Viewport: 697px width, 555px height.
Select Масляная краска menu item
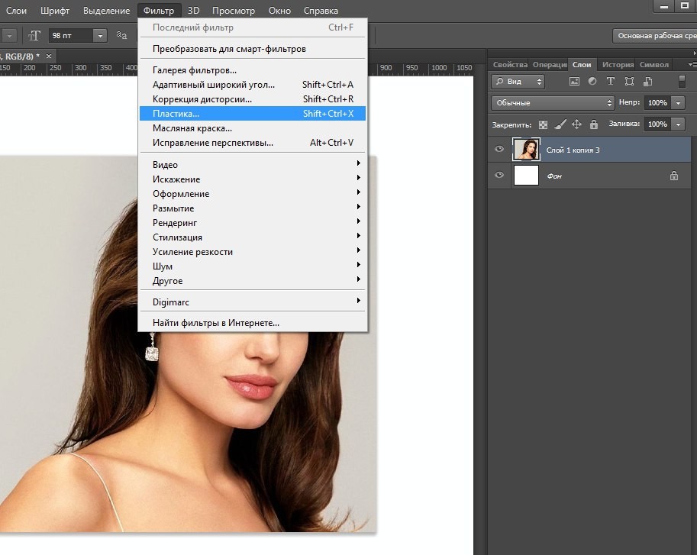[x=253, y=128]
